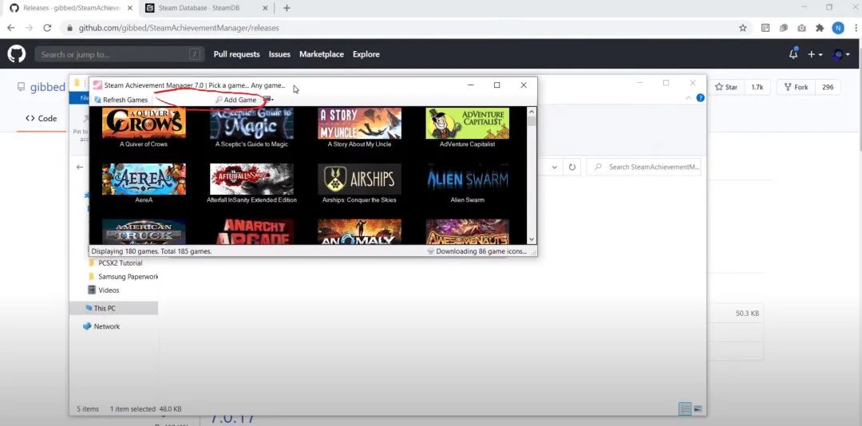Click the Refresh Games toolbar button
The image size is (862, 426).
pyautogui.click(x=121, y=100)
